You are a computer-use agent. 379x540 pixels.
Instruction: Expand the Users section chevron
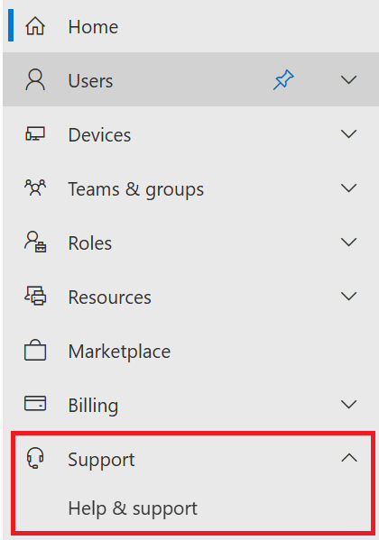pos(348,80)
